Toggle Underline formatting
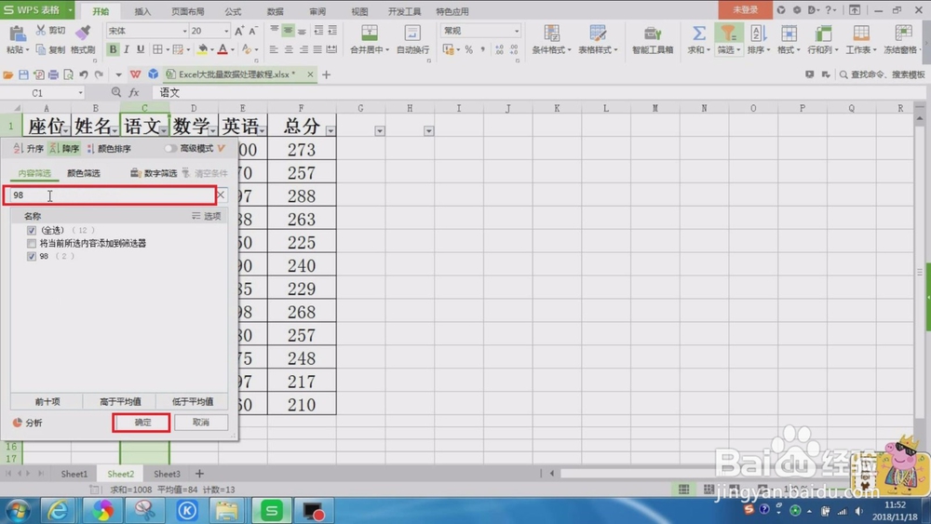 pos(141,49)
